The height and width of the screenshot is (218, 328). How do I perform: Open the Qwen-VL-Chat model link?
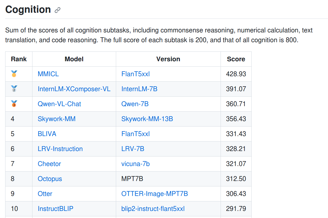tap(59, 104)
